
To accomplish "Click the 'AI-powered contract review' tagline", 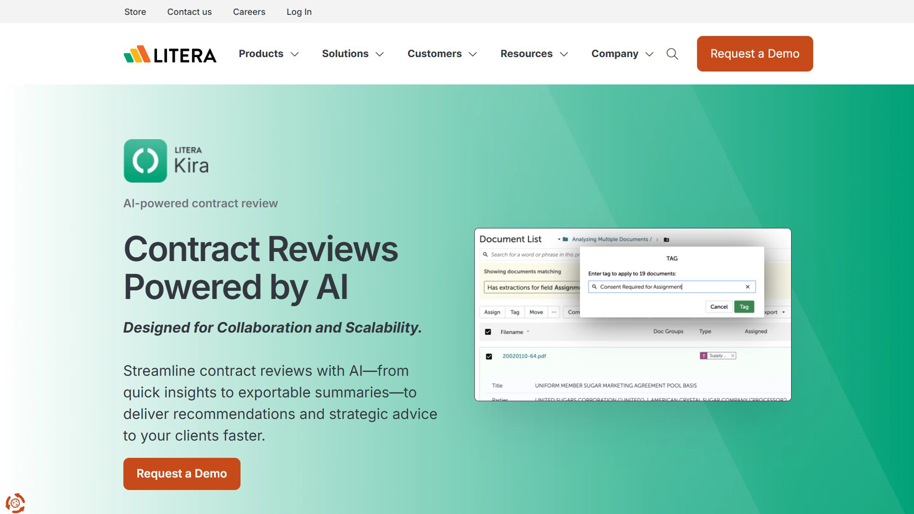I will pyautogui.click(x=200, y=203).
